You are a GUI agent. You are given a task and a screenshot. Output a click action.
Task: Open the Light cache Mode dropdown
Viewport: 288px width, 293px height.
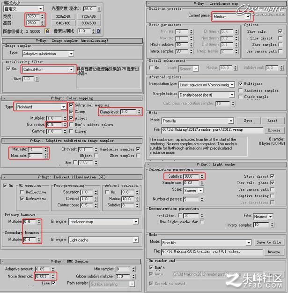tap(249, 243)
